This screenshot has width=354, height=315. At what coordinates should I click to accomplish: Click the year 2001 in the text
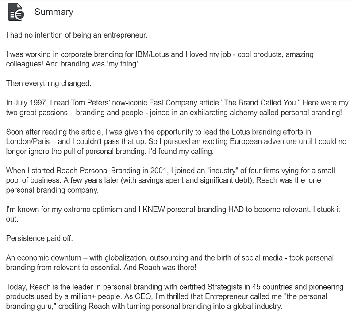coord(158,171)
